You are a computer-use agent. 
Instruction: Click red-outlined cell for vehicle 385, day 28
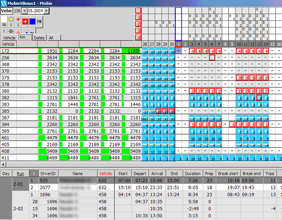tap(158, 111)
